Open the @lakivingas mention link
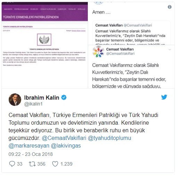The width and height of the screenshot is (178, 176). [x=66, y=145]
